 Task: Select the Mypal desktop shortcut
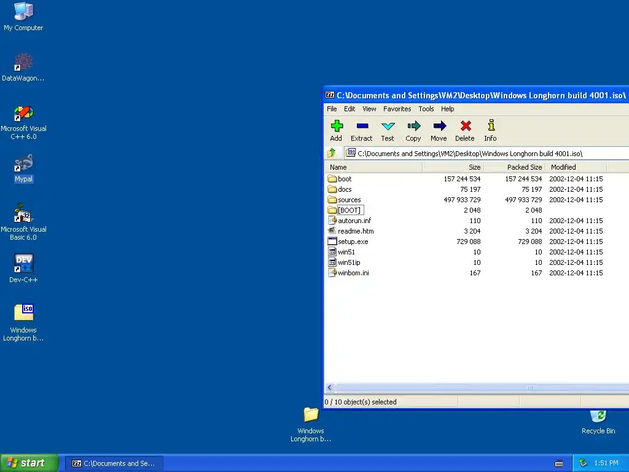(x=23, y=168)
